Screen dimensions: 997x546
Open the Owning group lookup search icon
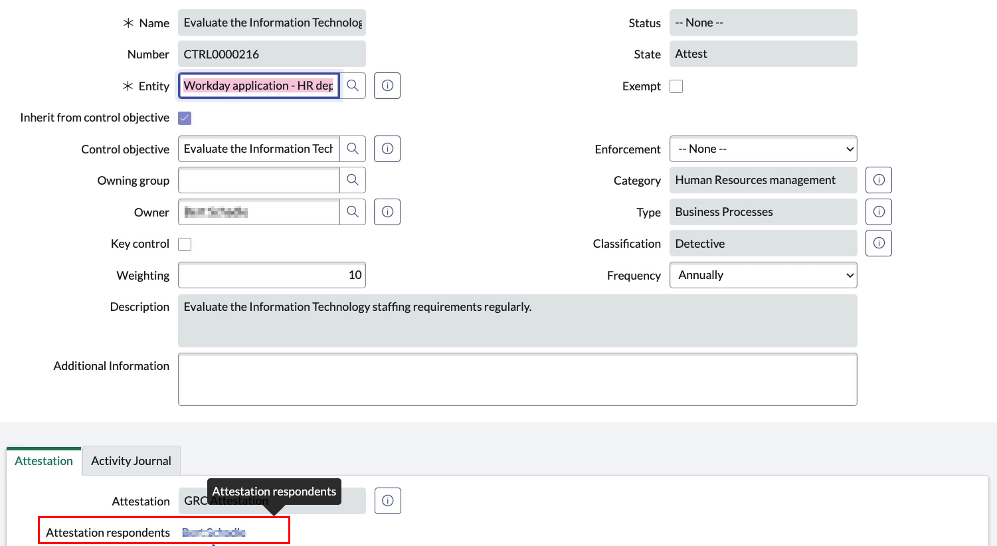(x=353, y=180)
